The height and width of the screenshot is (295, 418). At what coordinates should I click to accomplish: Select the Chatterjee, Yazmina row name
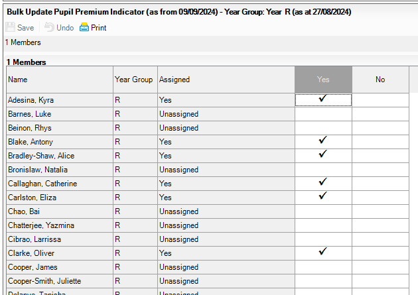(40, 225)
